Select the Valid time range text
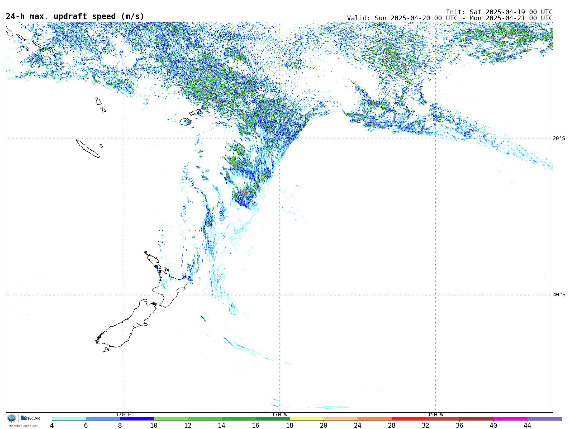This screenshot has height=429, width=570. click(x=450, y=18)
